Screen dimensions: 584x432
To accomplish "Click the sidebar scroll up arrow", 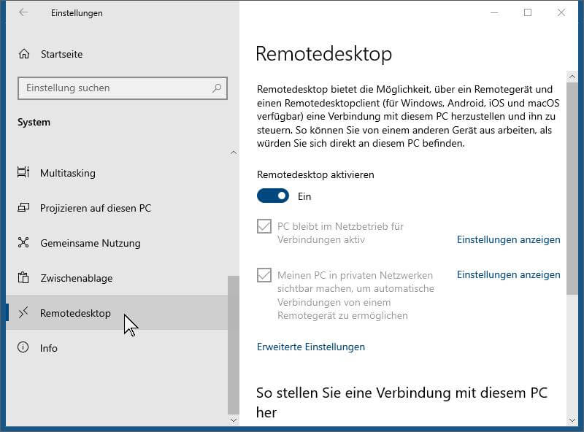I will tap(234, 153).
